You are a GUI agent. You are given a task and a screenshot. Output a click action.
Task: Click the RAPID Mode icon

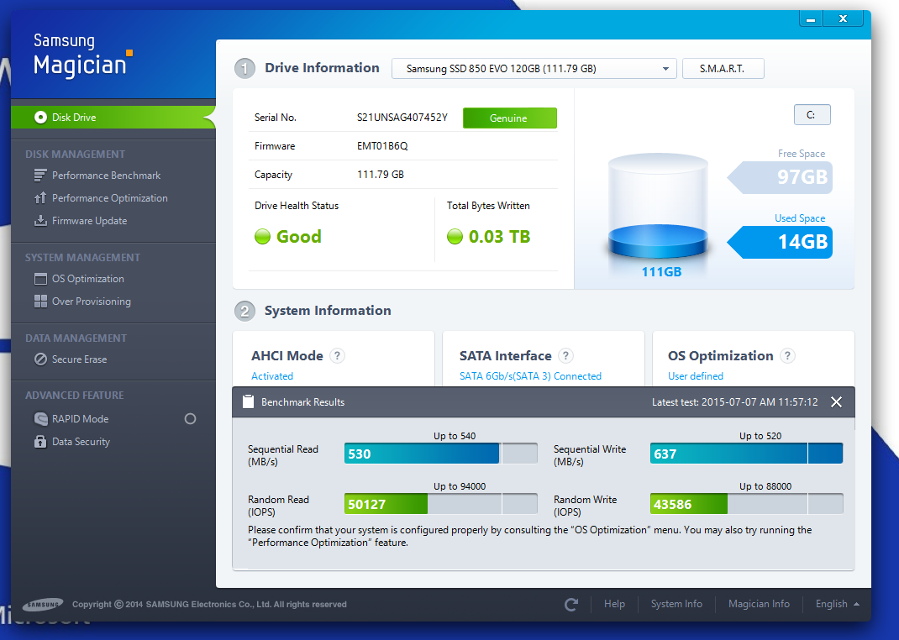click(40, 419)
